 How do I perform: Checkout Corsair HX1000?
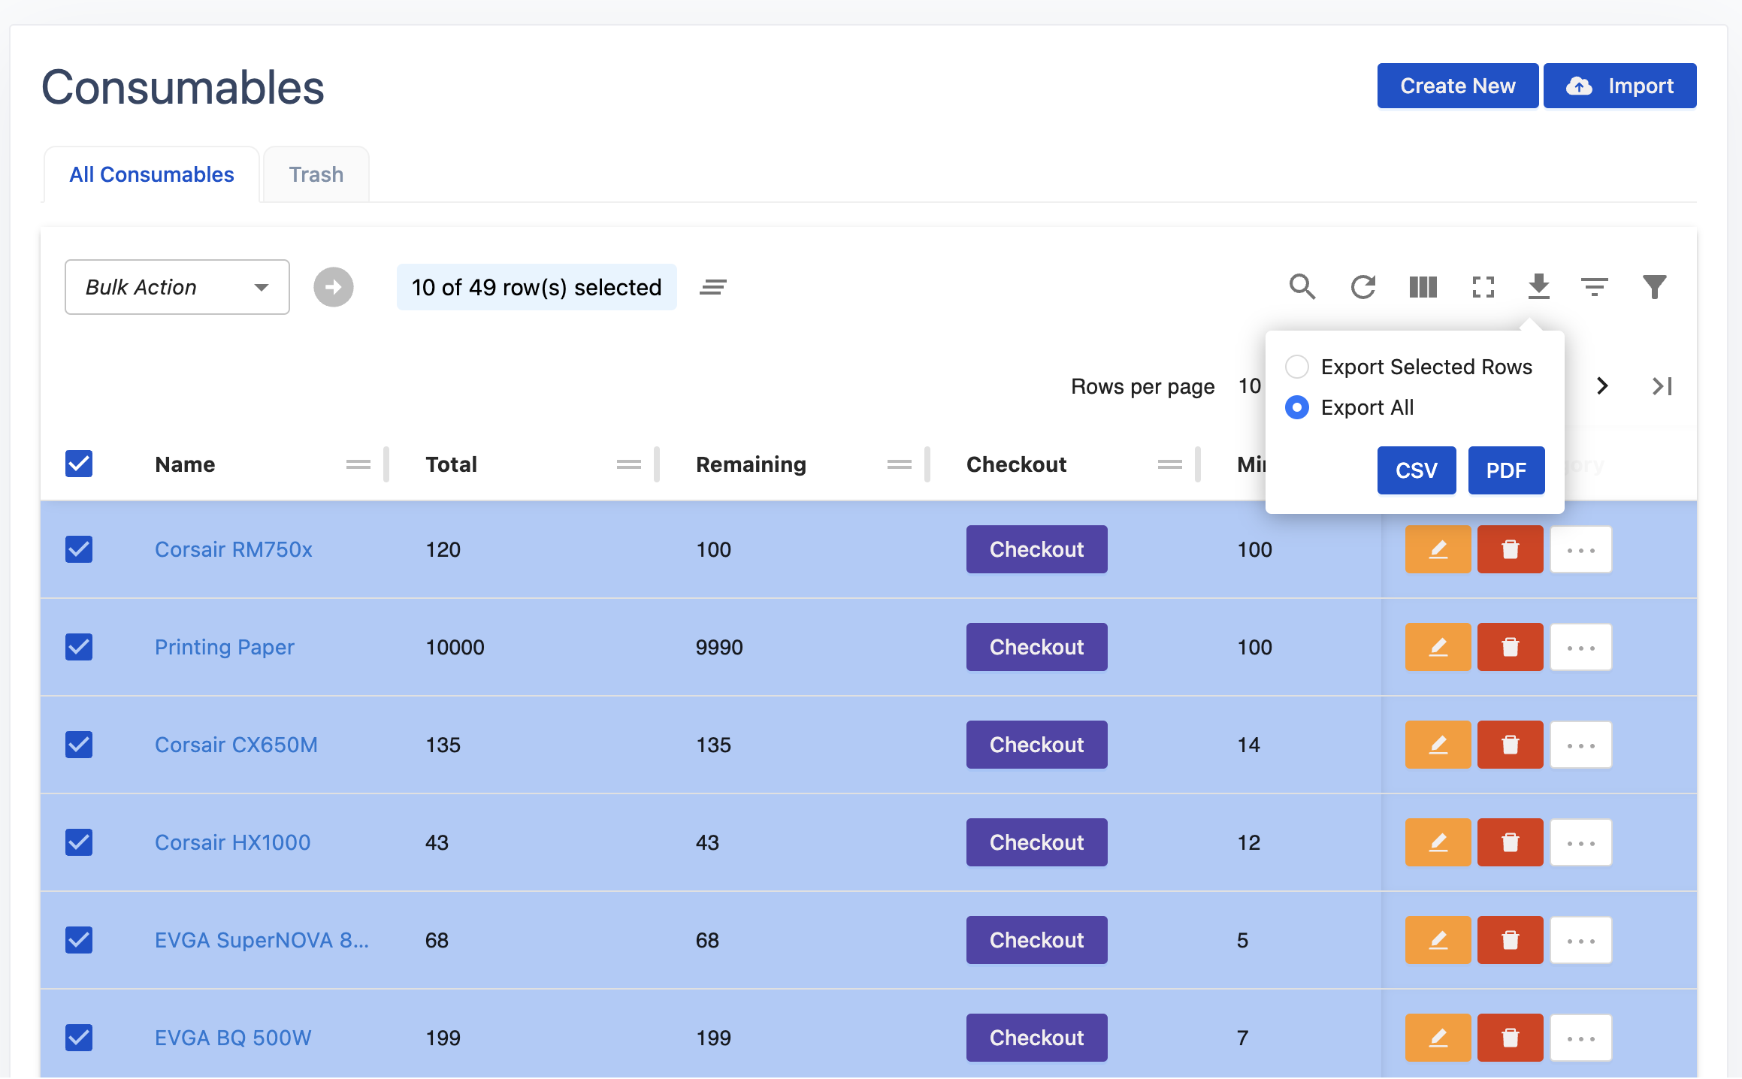pos(1036,842)
